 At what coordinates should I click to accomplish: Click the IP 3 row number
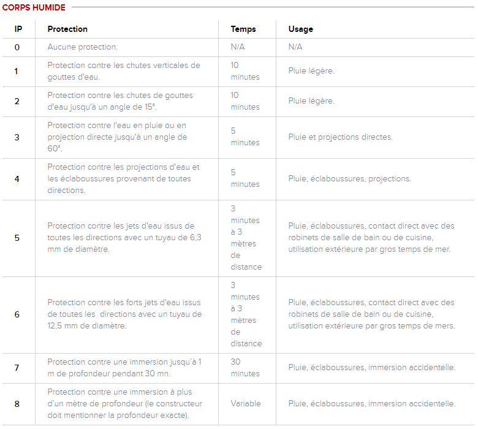[x=17, y=137]
